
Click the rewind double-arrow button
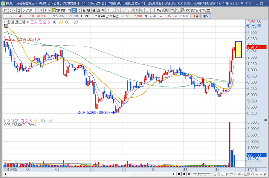tap(179, 174)
